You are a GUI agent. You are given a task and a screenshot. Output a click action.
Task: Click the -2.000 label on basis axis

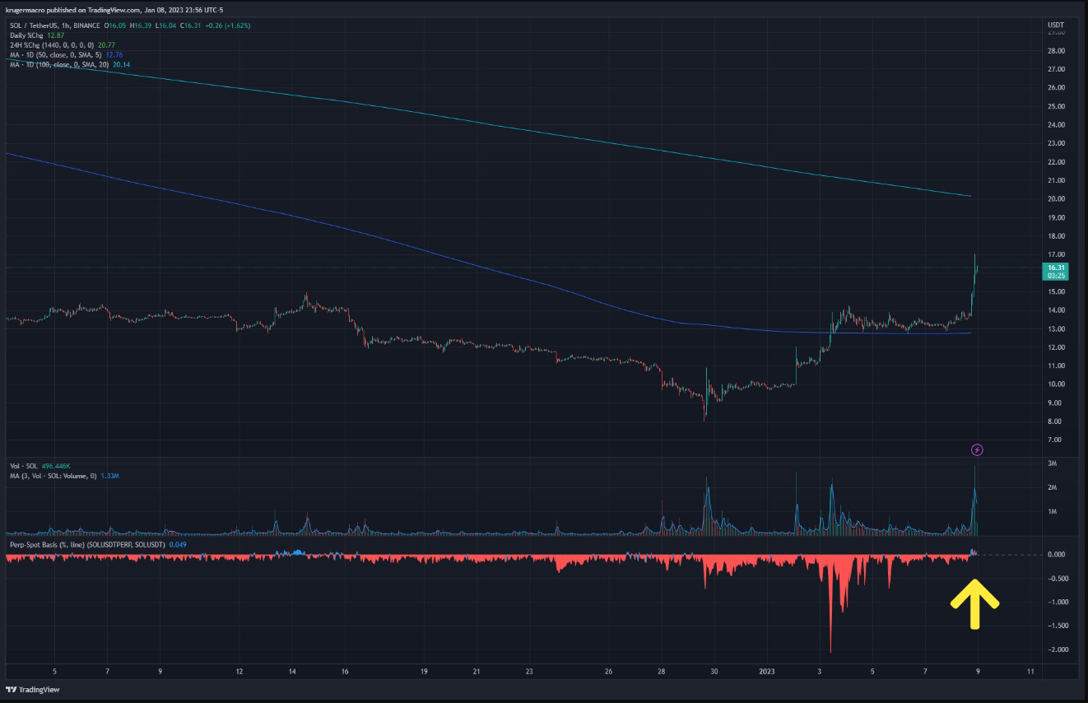(1054, 649)
